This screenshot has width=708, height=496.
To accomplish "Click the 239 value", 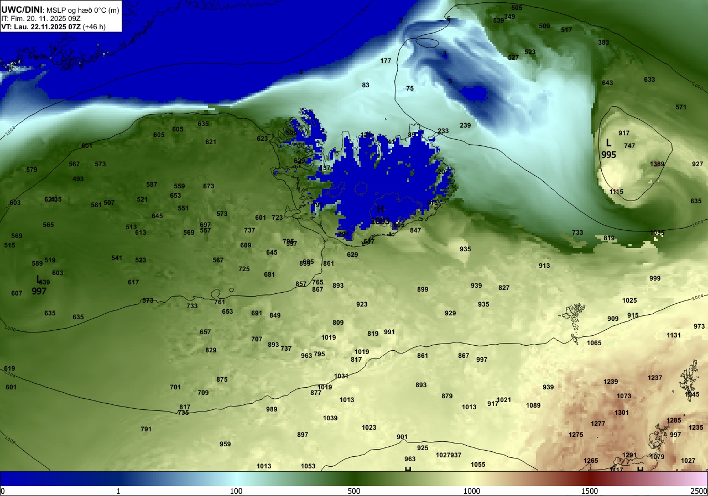I will click(465, 125).
